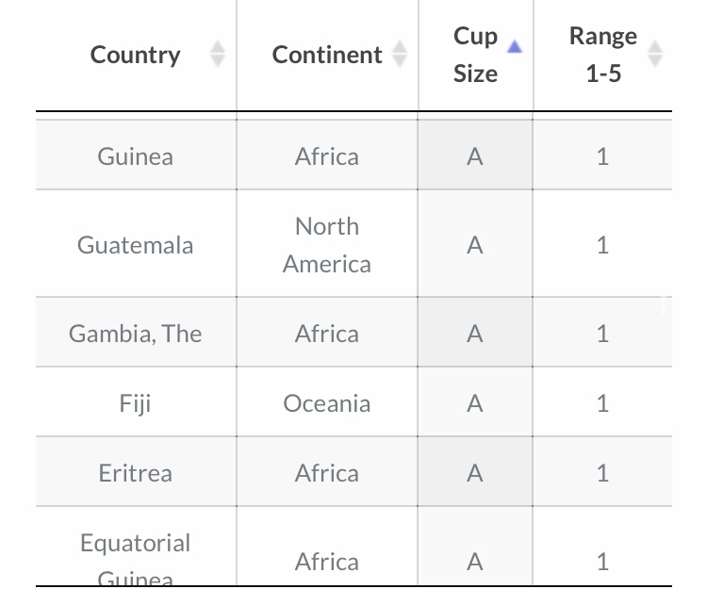707x589 pixels.
Task: Sort by the Cup Size header
Action: [475, 55]
